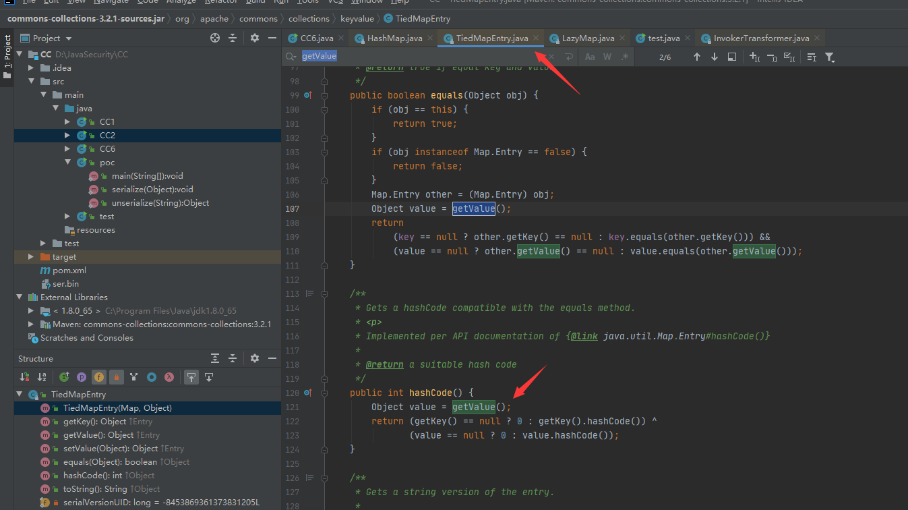Expand the .idea folder
Viewport: 908px width, 510px height.
tap(31, 67)
